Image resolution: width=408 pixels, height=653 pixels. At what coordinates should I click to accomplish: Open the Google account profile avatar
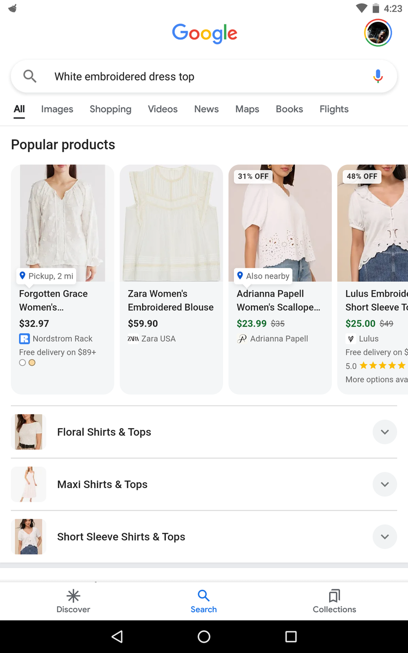(378, 33)
